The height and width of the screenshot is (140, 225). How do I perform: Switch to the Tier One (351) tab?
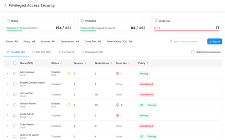[x=42, y=52]
